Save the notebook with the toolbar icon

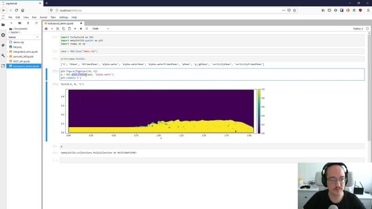(x=46, y=28)
